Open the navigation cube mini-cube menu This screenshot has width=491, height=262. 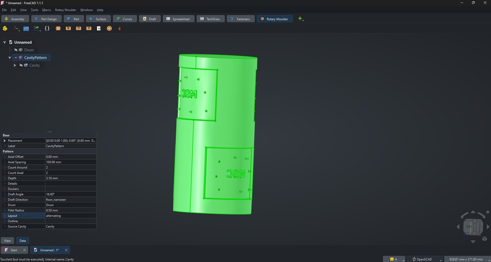pyautogui.click(x=485, y=239)
